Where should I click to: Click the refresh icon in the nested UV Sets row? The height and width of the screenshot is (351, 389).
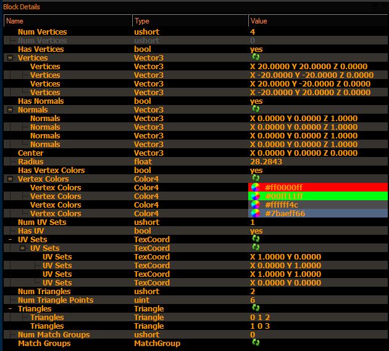click(256, 247)
